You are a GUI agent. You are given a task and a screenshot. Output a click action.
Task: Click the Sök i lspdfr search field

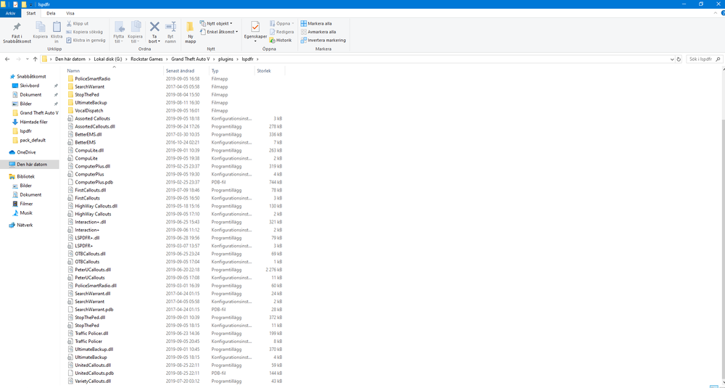click(x=704, y=59)
